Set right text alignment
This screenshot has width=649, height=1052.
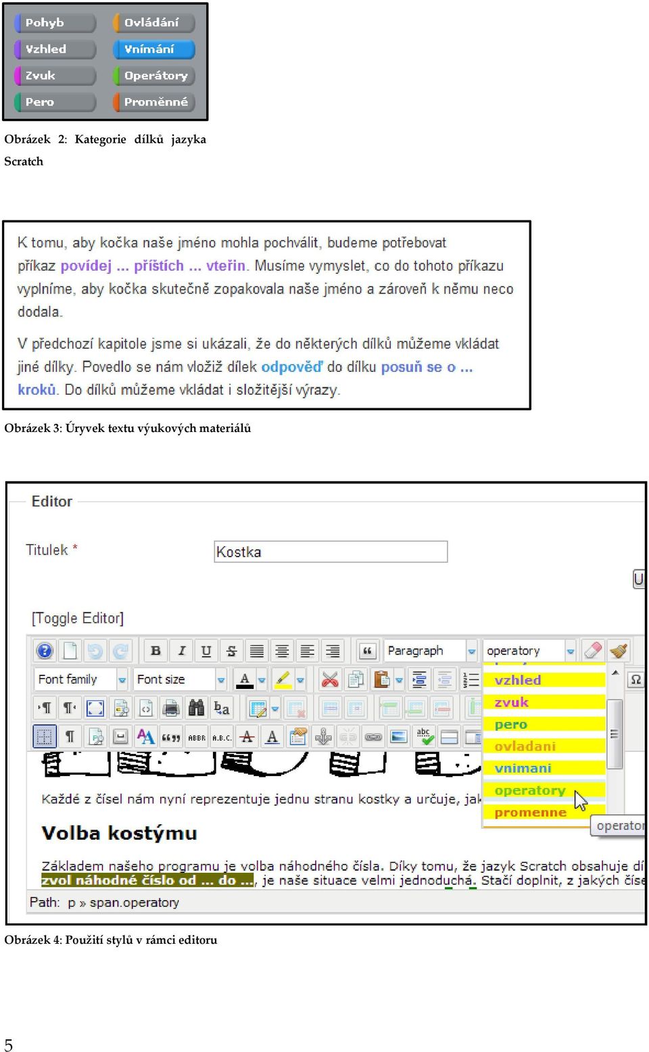click(x=333, y=650)
